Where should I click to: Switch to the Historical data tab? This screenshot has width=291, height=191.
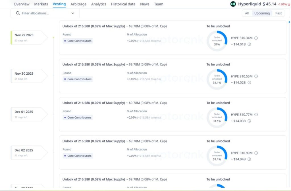tap(123, 4)
